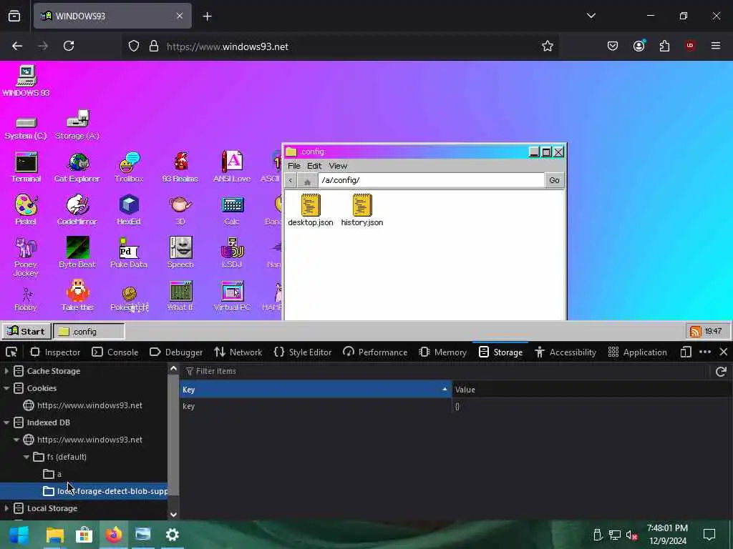
Task: Open the list all tabs dropdown
Action: (591, 16)
